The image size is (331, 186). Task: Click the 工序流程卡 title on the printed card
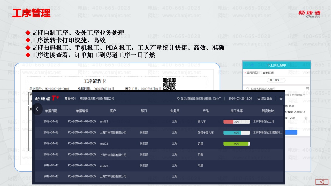tap(95, 81)
